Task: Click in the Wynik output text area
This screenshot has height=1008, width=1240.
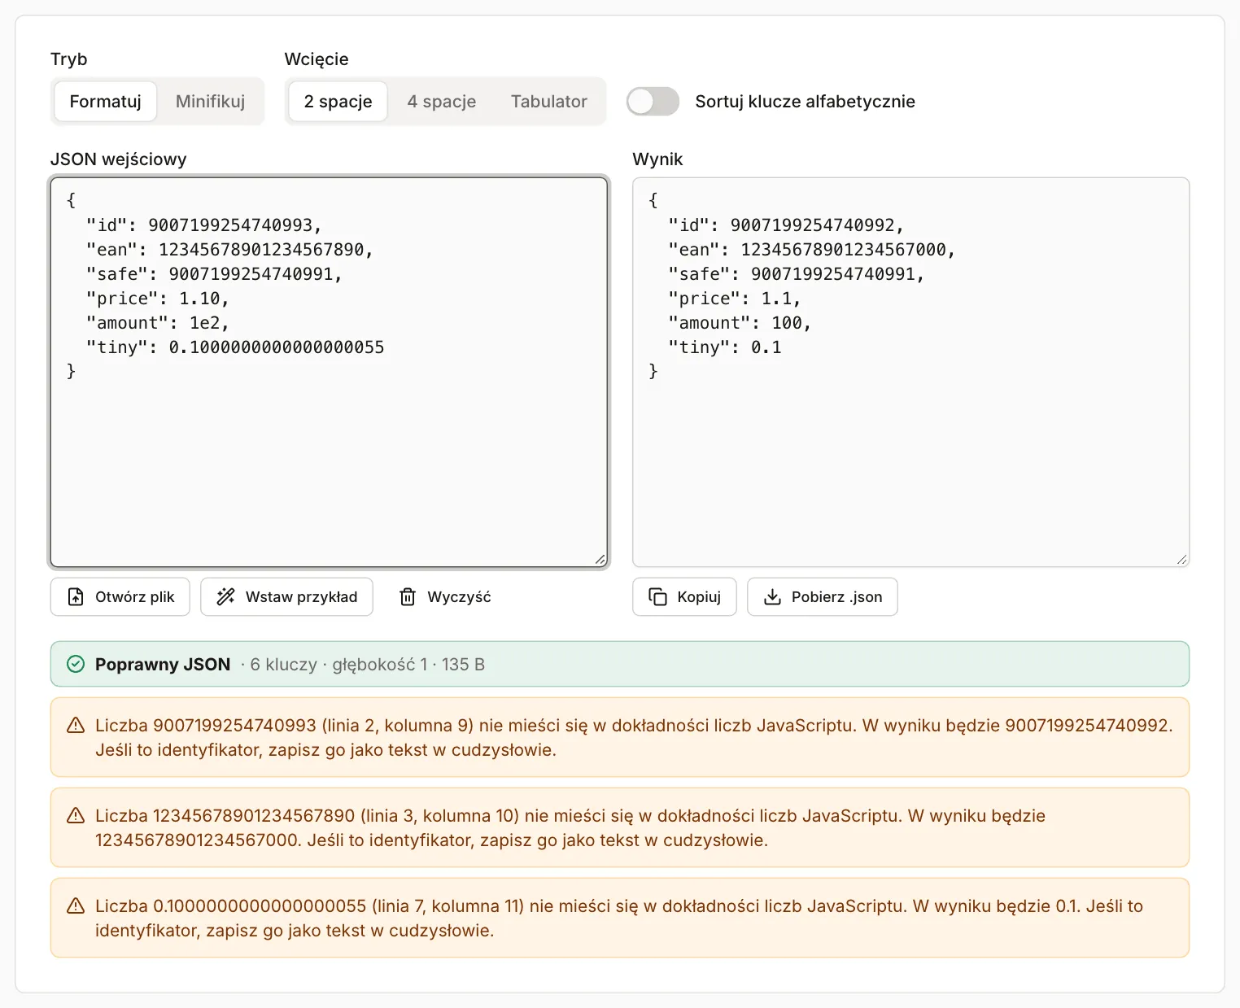Action: tap(911, 373)
